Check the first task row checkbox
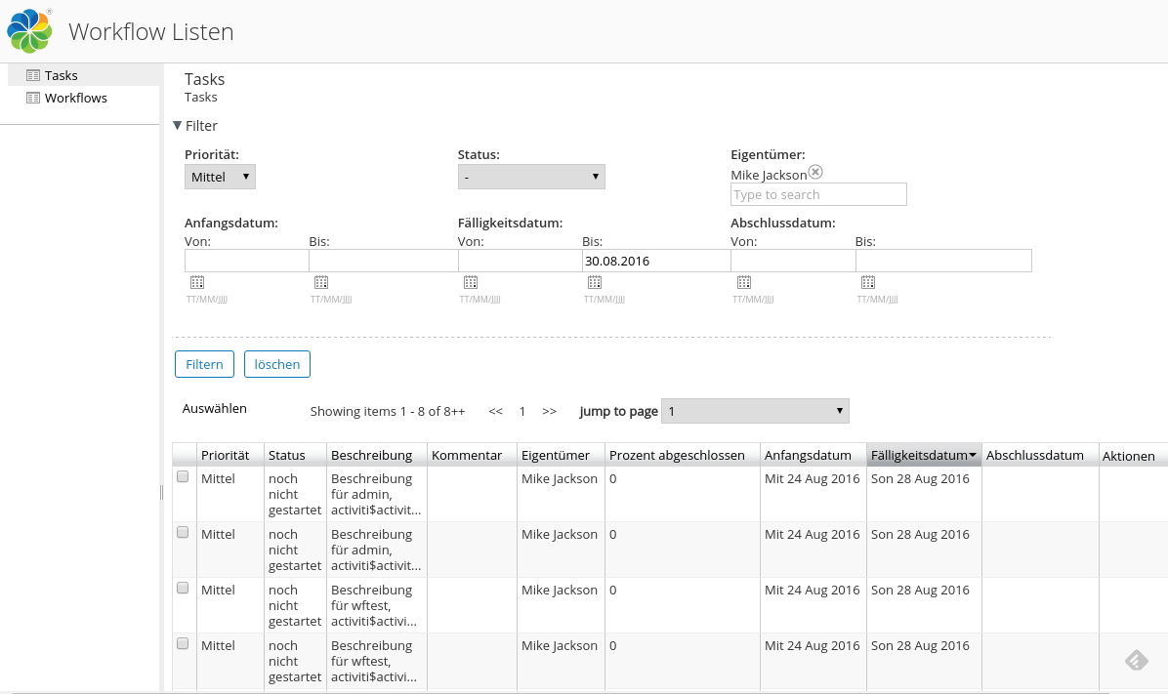Viewport: 1168px width, 694px height. pyautogui.click(x=183, y=477)
